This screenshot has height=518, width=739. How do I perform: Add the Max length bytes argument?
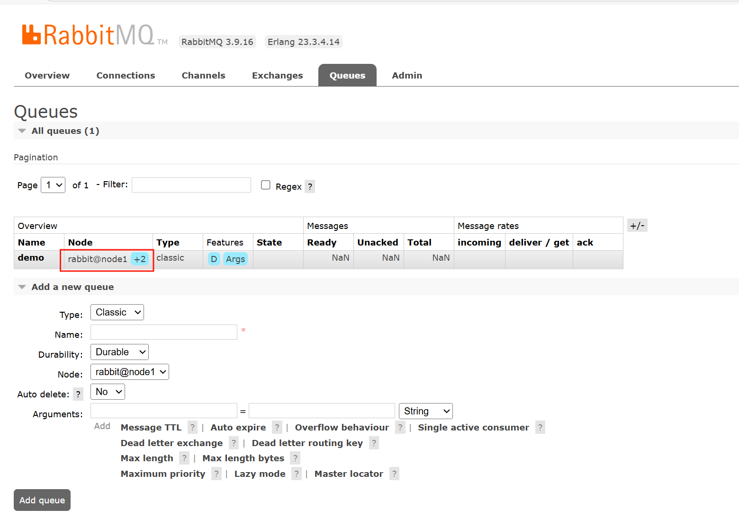pos(243,458)
